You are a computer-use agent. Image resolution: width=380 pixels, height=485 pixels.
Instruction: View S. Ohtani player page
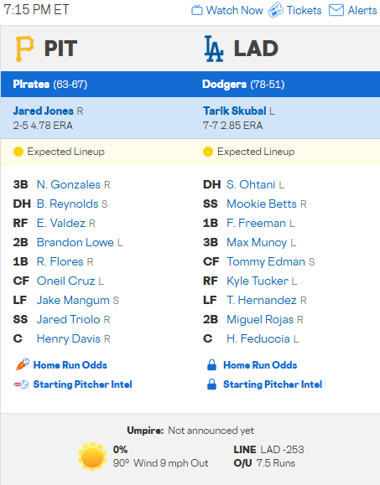[x=251, y=184]
